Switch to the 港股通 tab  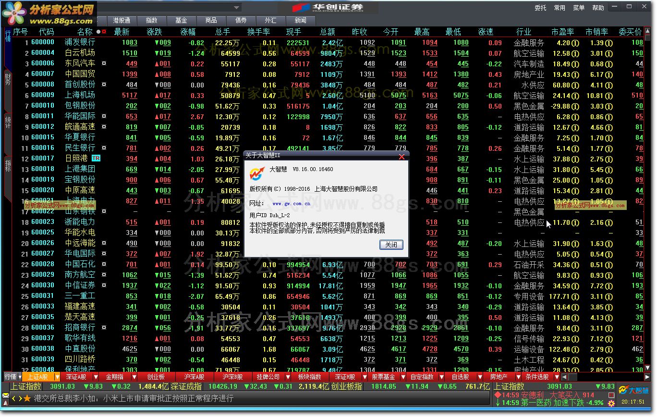121,21
